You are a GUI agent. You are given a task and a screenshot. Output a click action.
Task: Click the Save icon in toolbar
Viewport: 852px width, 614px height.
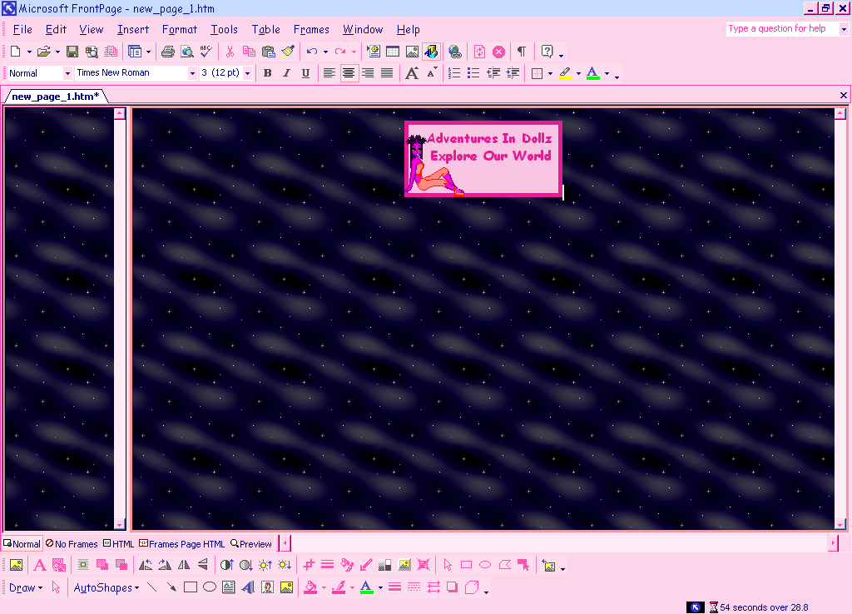point(72,52)
